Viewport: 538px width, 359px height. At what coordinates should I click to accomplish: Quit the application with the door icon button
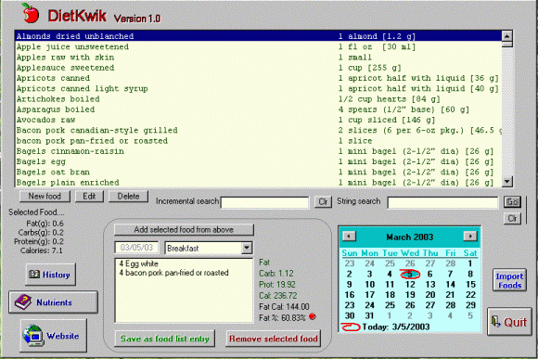point(509,322)
